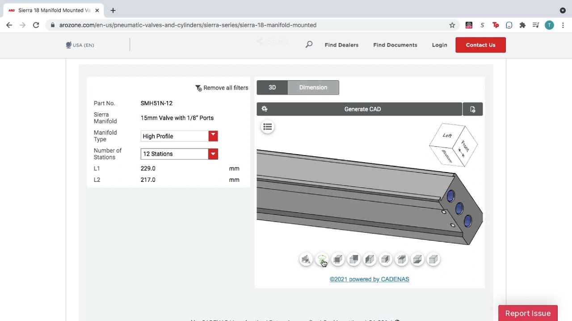Open the Number of Stations dropdown

click(x=179, y=154)
